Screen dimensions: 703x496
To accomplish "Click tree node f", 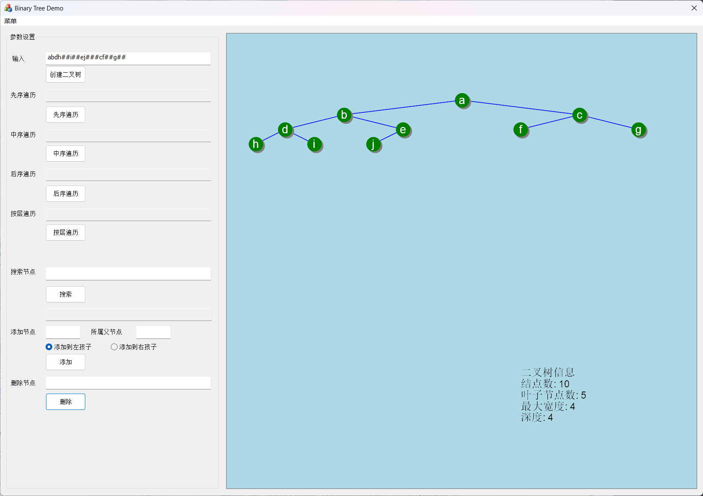I will [x=521, y=130].
